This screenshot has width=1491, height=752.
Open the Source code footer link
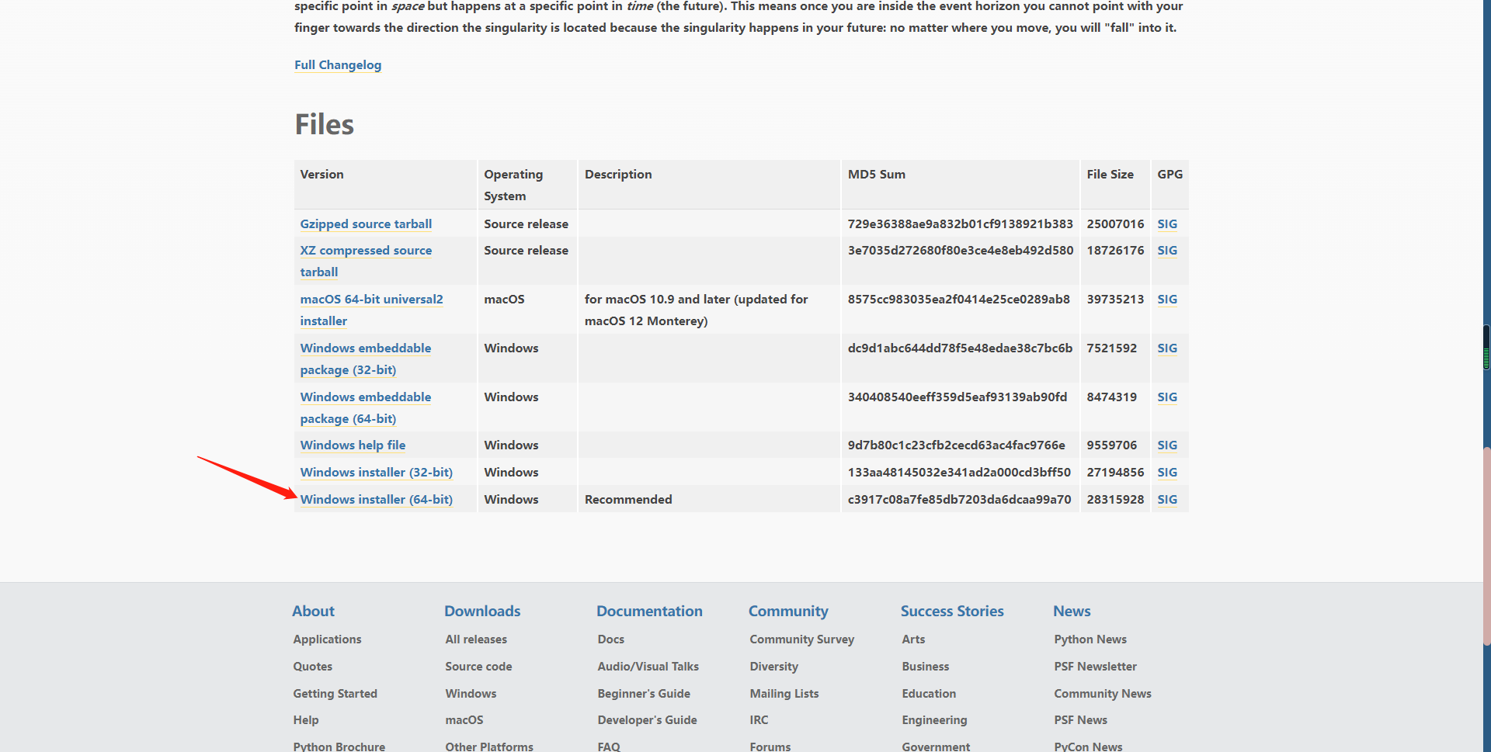(478, 667)
